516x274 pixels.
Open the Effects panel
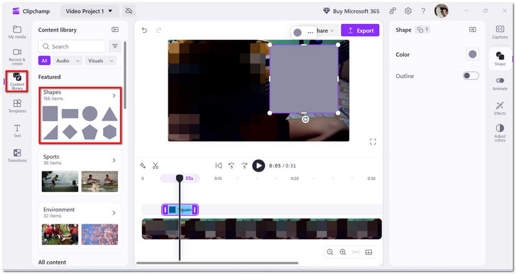500,108
